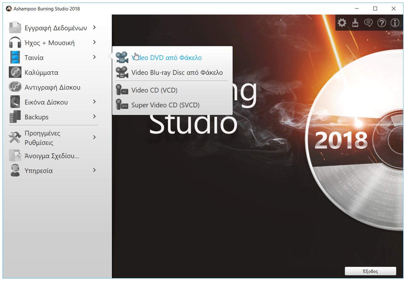This screenshot has width=406, height=281.
Task: Open settings with the gear icon
Action: (342, 23)
